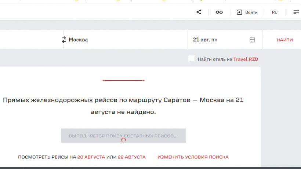Open the hamburger menu icon
Screen dimensions: 301x169
(296, 12)
